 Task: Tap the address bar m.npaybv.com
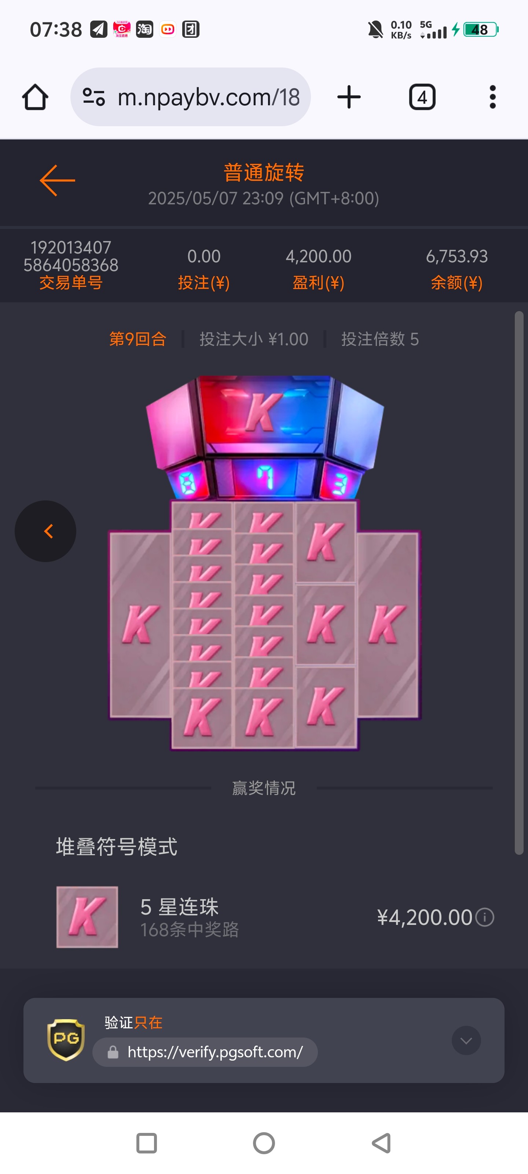tap(190, 97)
